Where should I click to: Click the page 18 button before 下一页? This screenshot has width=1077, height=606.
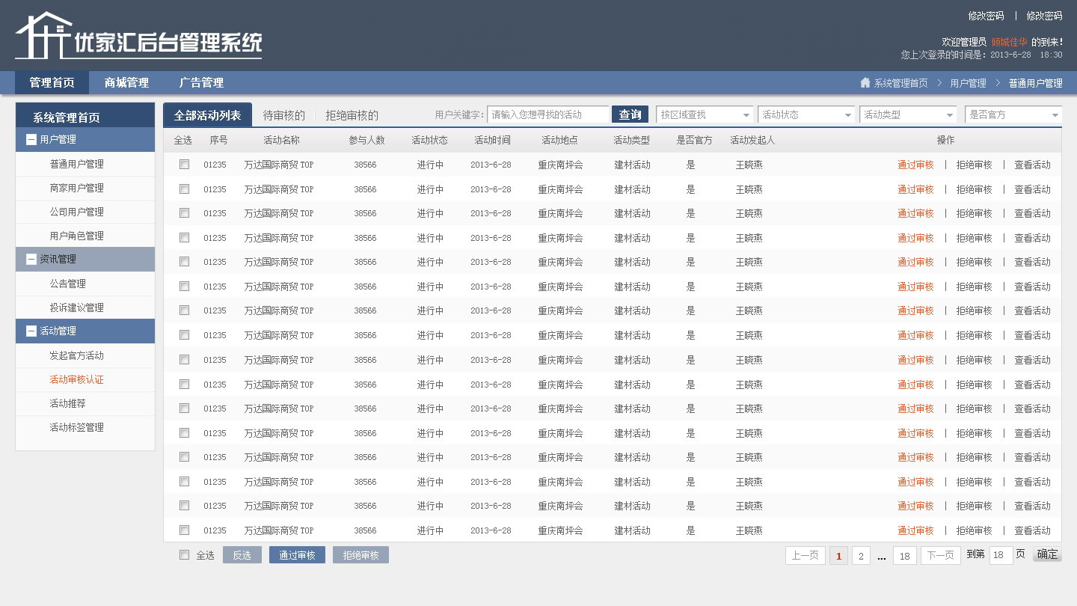click(x=905, y=556)
